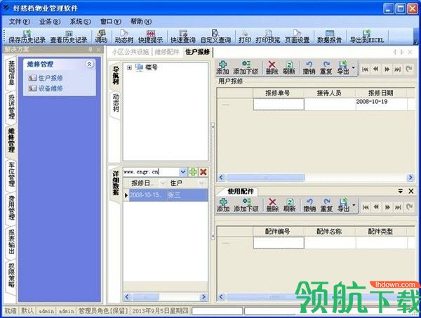Open the 费用管理 sidebar tab
The width and height of the screenshot is (421, 318).
click(11, 207)
